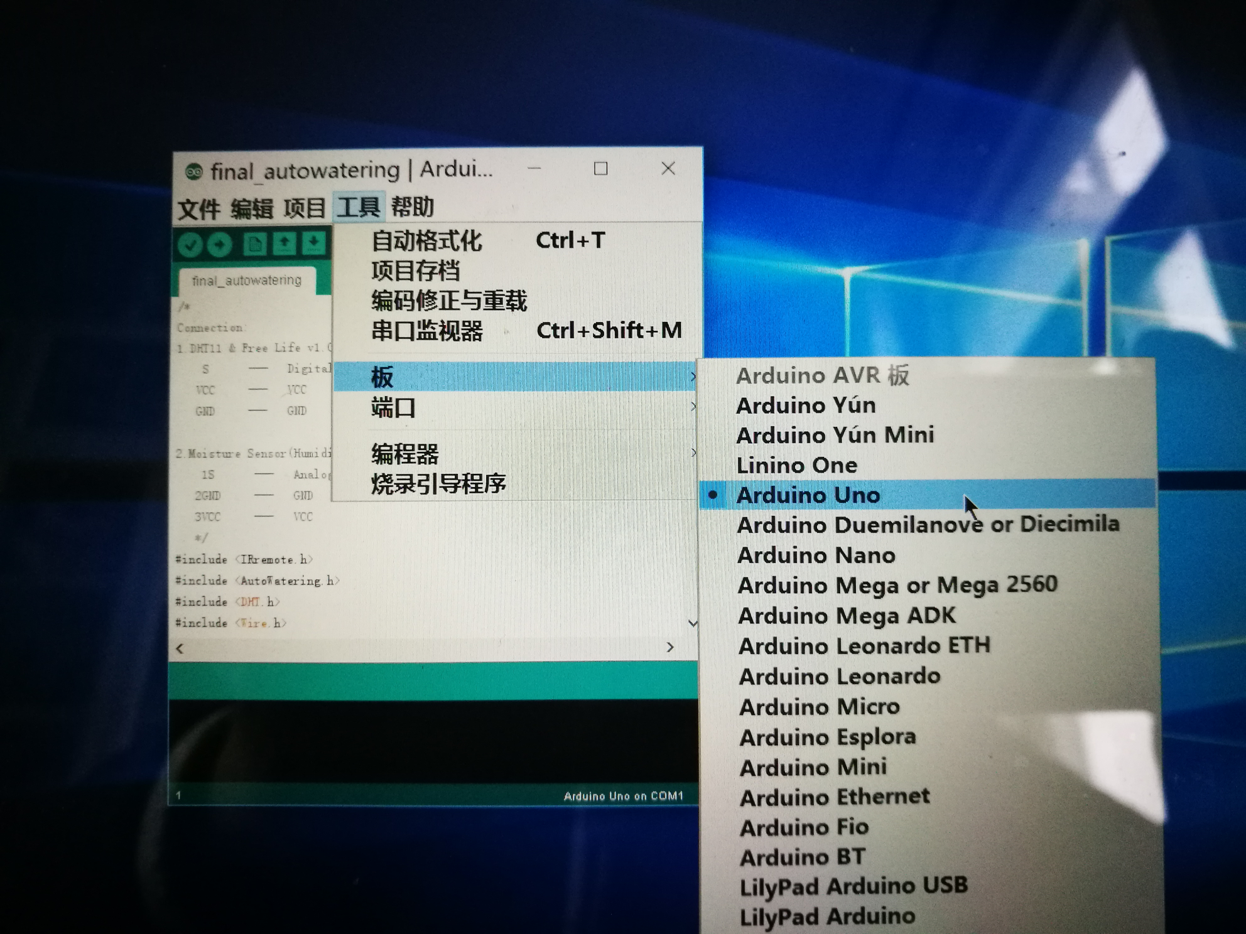1246x934 pixels.
Task: Click the Upload (arrow) toolbar icon
Action: pyautogui.click(x=219, y=245)
